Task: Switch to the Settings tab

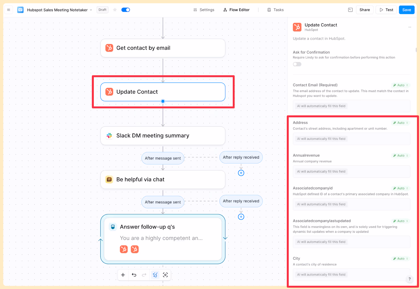Action: 204,10
